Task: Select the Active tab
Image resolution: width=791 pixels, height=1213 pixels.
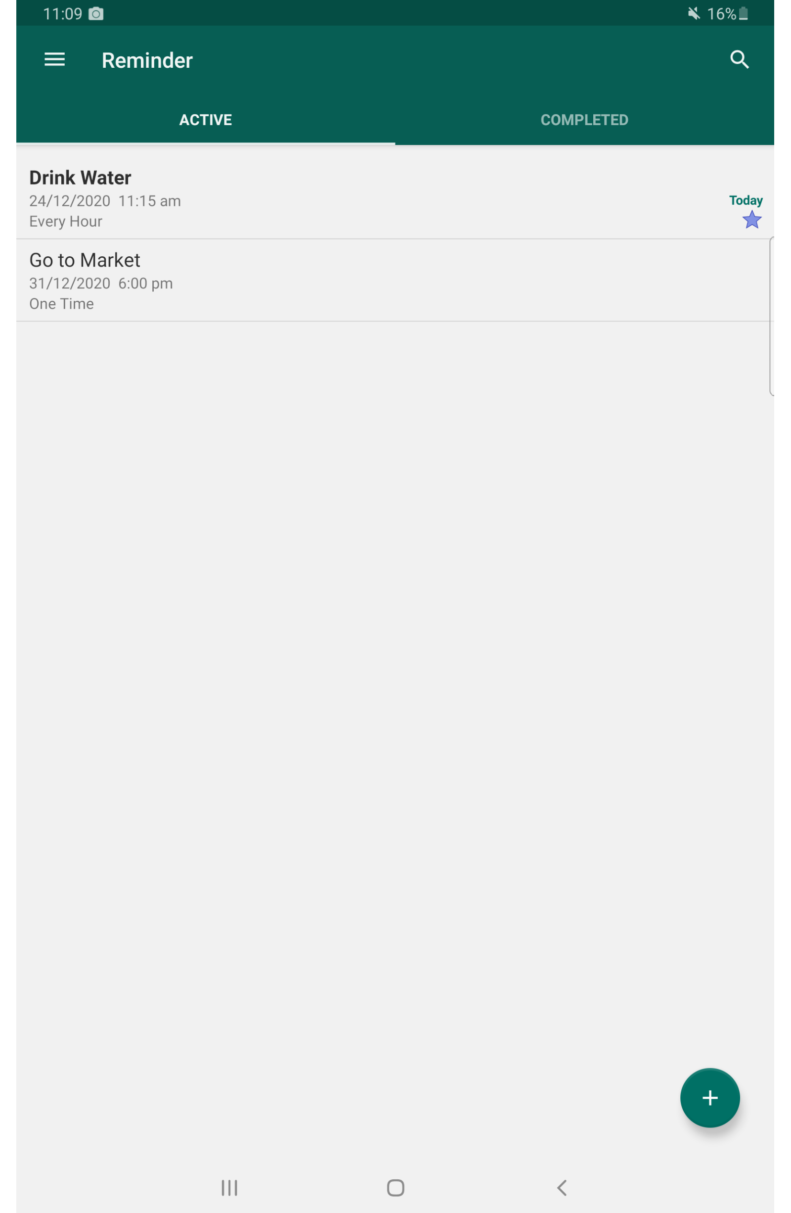Action: click(x=205, y=120)
